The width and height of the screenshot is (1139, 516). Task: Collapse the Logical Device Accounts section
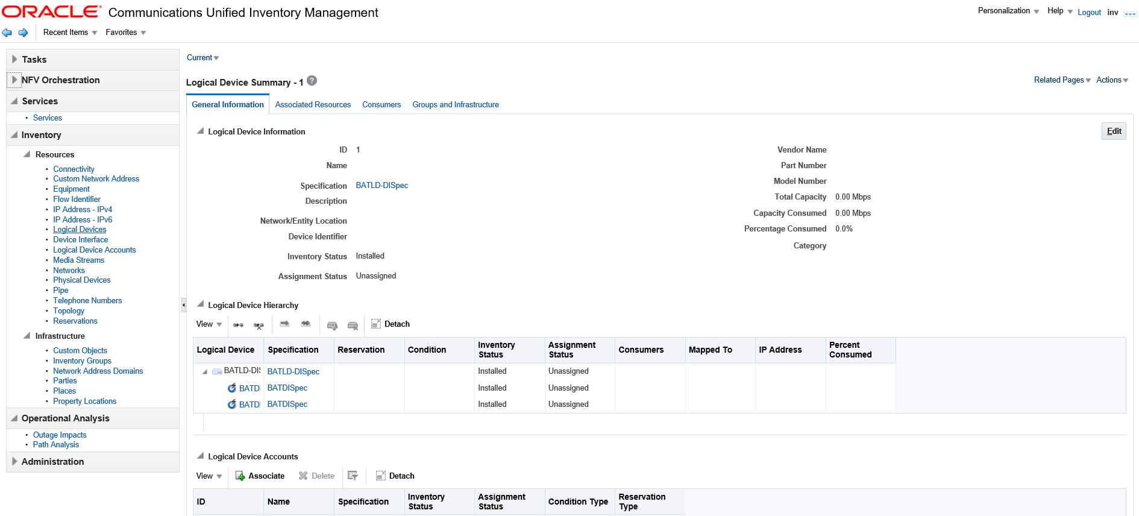pos(201,456)
